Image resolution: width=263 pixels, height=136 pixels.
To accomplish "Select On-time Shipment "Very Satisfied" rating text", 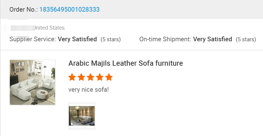I will click(x=212, y=39).
